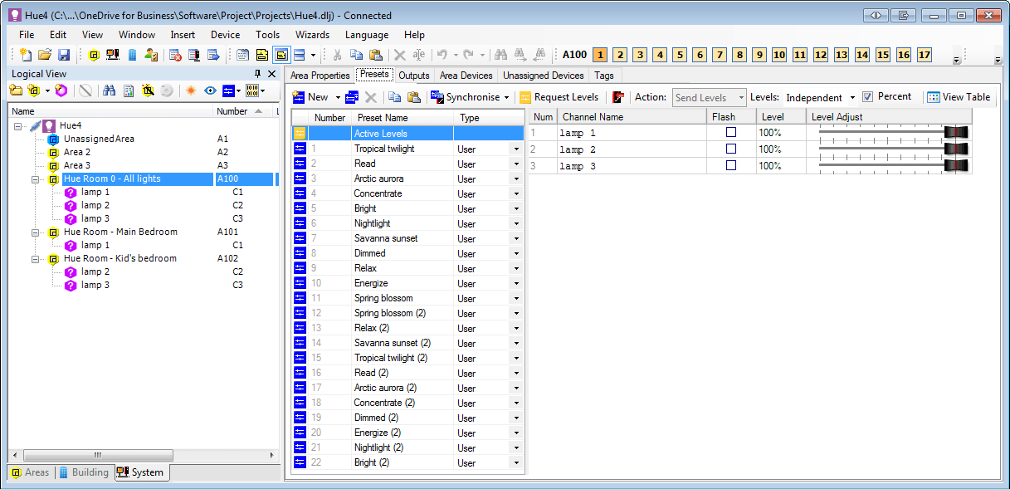The width and height of the screenshot is (1010, 489).
Task: Collapse the Hue Room - Main Bedroom node
Action: 37,232
